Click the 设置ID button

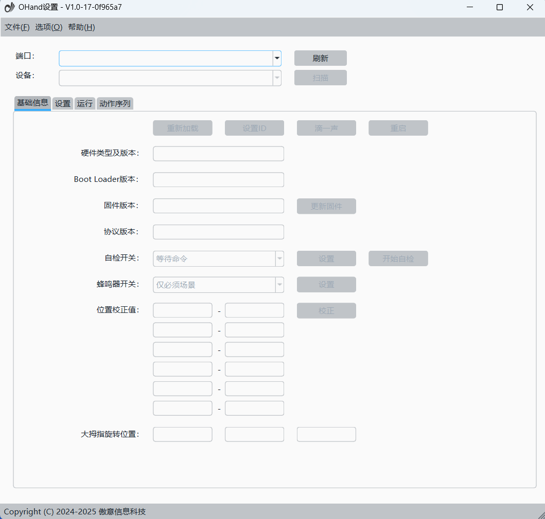click(x=254, y=128)
